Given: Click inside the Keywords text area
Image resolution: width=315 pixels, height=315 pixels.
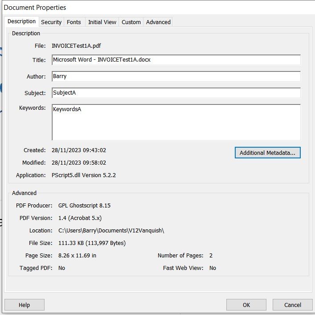Looking at the screenshot, I should click(176, 122).
